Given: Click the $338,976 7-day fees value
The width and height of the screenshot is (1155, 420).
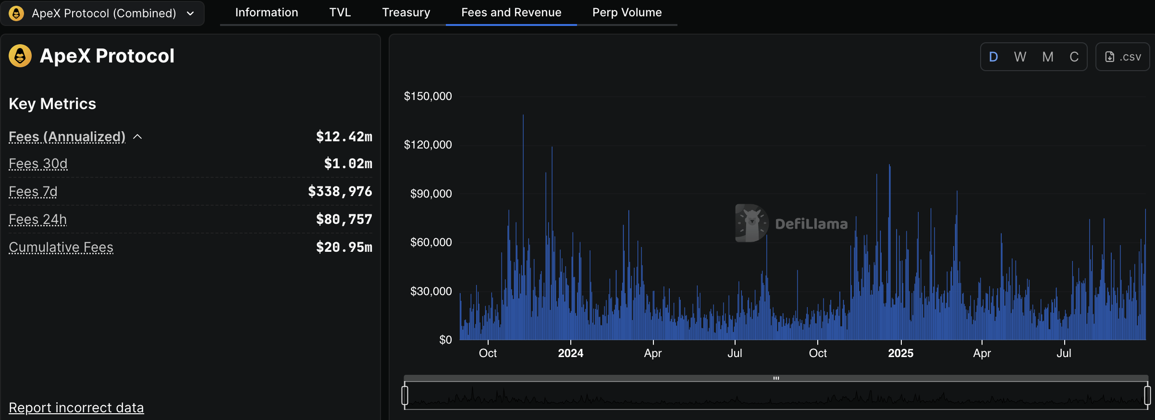Looking at the screenshot, I should coord(340,192).
